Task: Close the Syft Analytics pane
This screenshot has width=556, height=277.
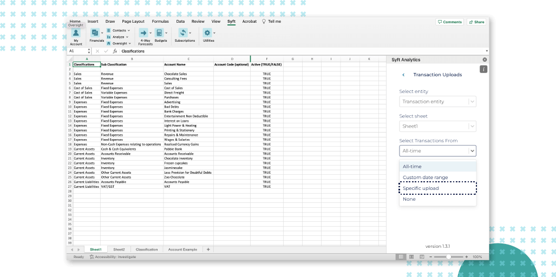Action: [x=485, y=60]
